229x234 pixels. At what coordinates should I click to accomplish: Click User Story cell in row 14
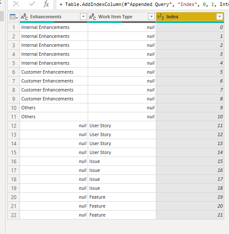tap(122, 143)
